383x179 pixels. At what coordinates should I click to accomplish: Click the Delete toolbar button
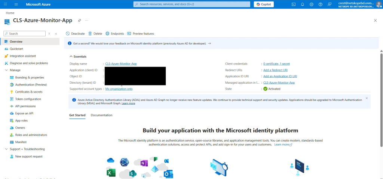click(95, 34)
